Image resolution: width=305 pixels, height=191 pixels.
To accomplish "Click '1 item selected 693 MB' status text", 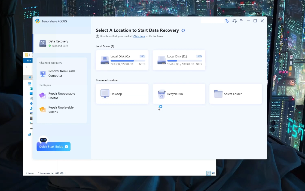I will click(51, 173).
